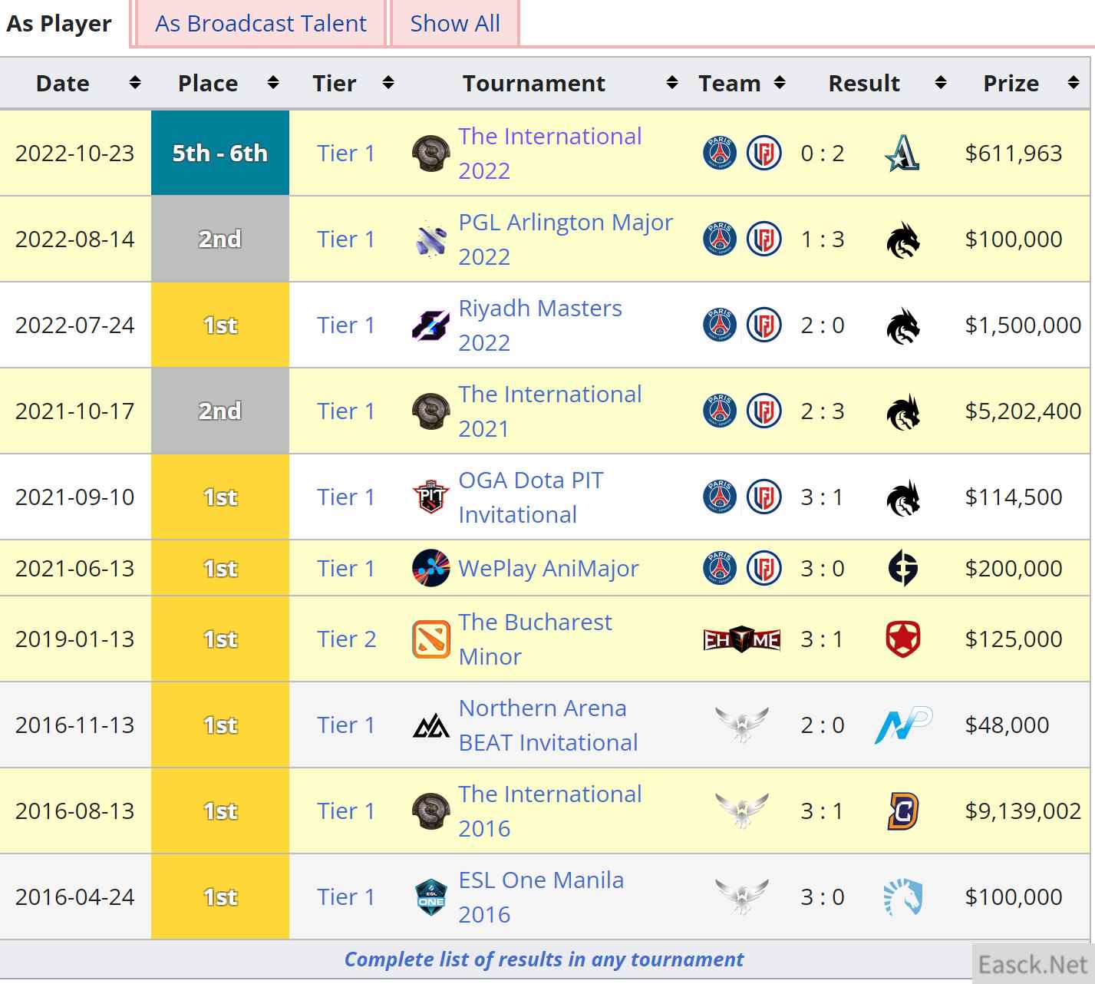Click Tier 2 link in Bucharest Minor row
The width and height of the screenshot is (1095, 984).
pos(347,639)
